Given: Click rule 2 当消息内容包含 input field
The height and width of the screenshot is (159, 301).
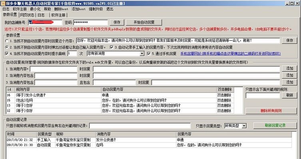Looking at the screenshot, I should (56, 76).
